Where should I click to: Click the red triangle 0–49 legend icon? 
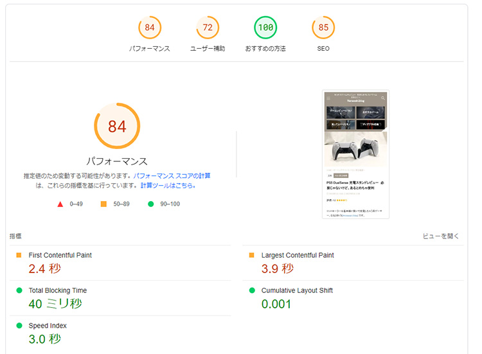[x=60, y=204]
